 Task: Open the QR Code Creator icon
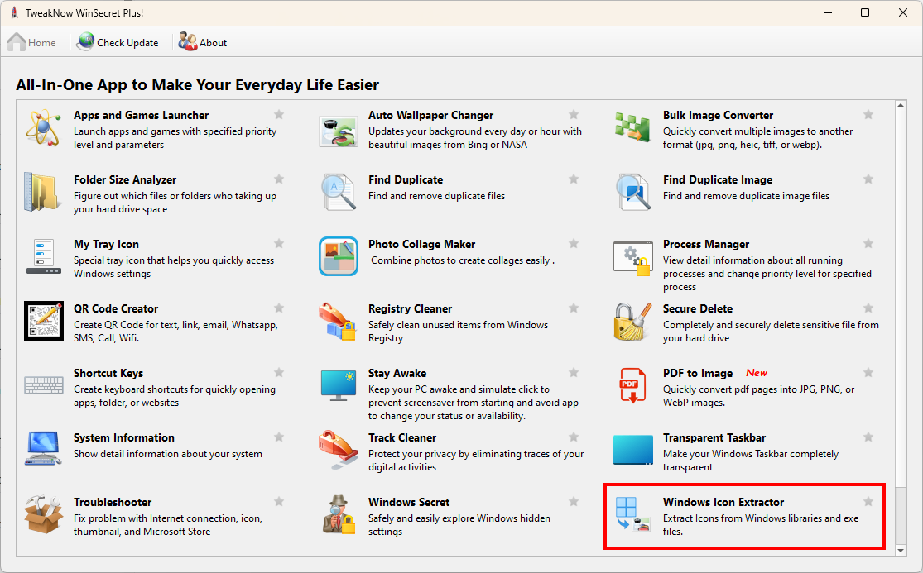pyautogui.click(x=43, y=321)
